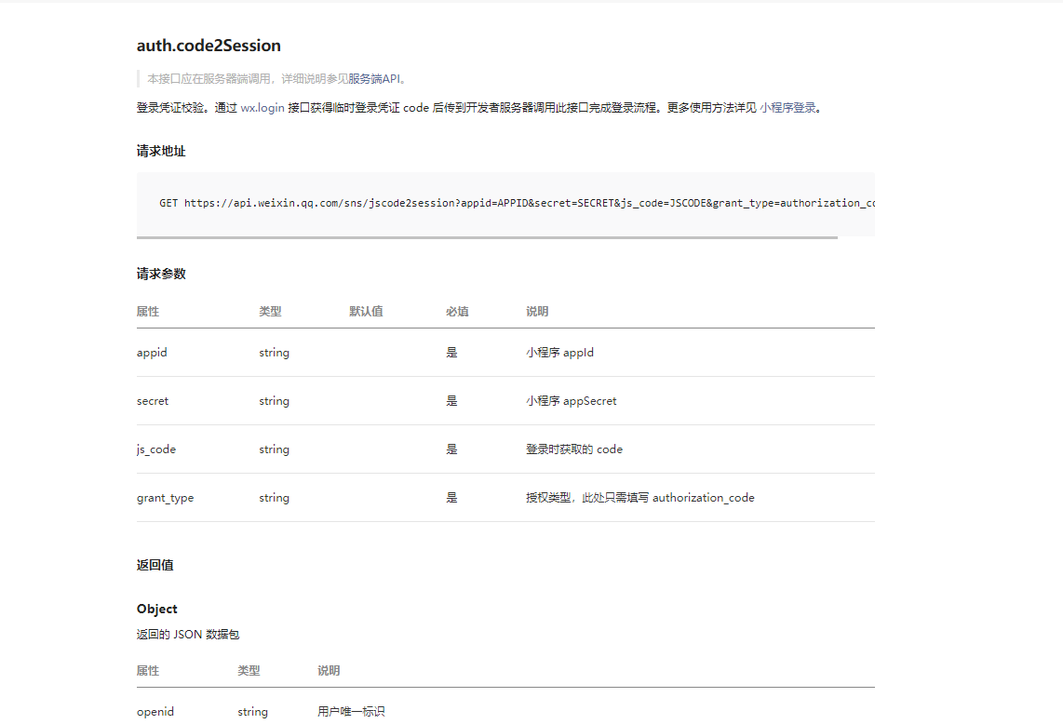The height and width of the screenshot is (724, 1063).
Task: Click 是 in the secret row
Action: point(451,401)
